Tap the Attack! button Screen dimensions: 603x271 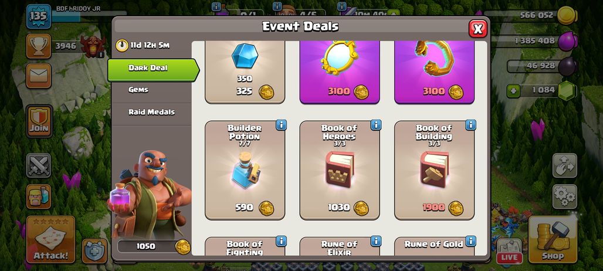click(50, 239)
